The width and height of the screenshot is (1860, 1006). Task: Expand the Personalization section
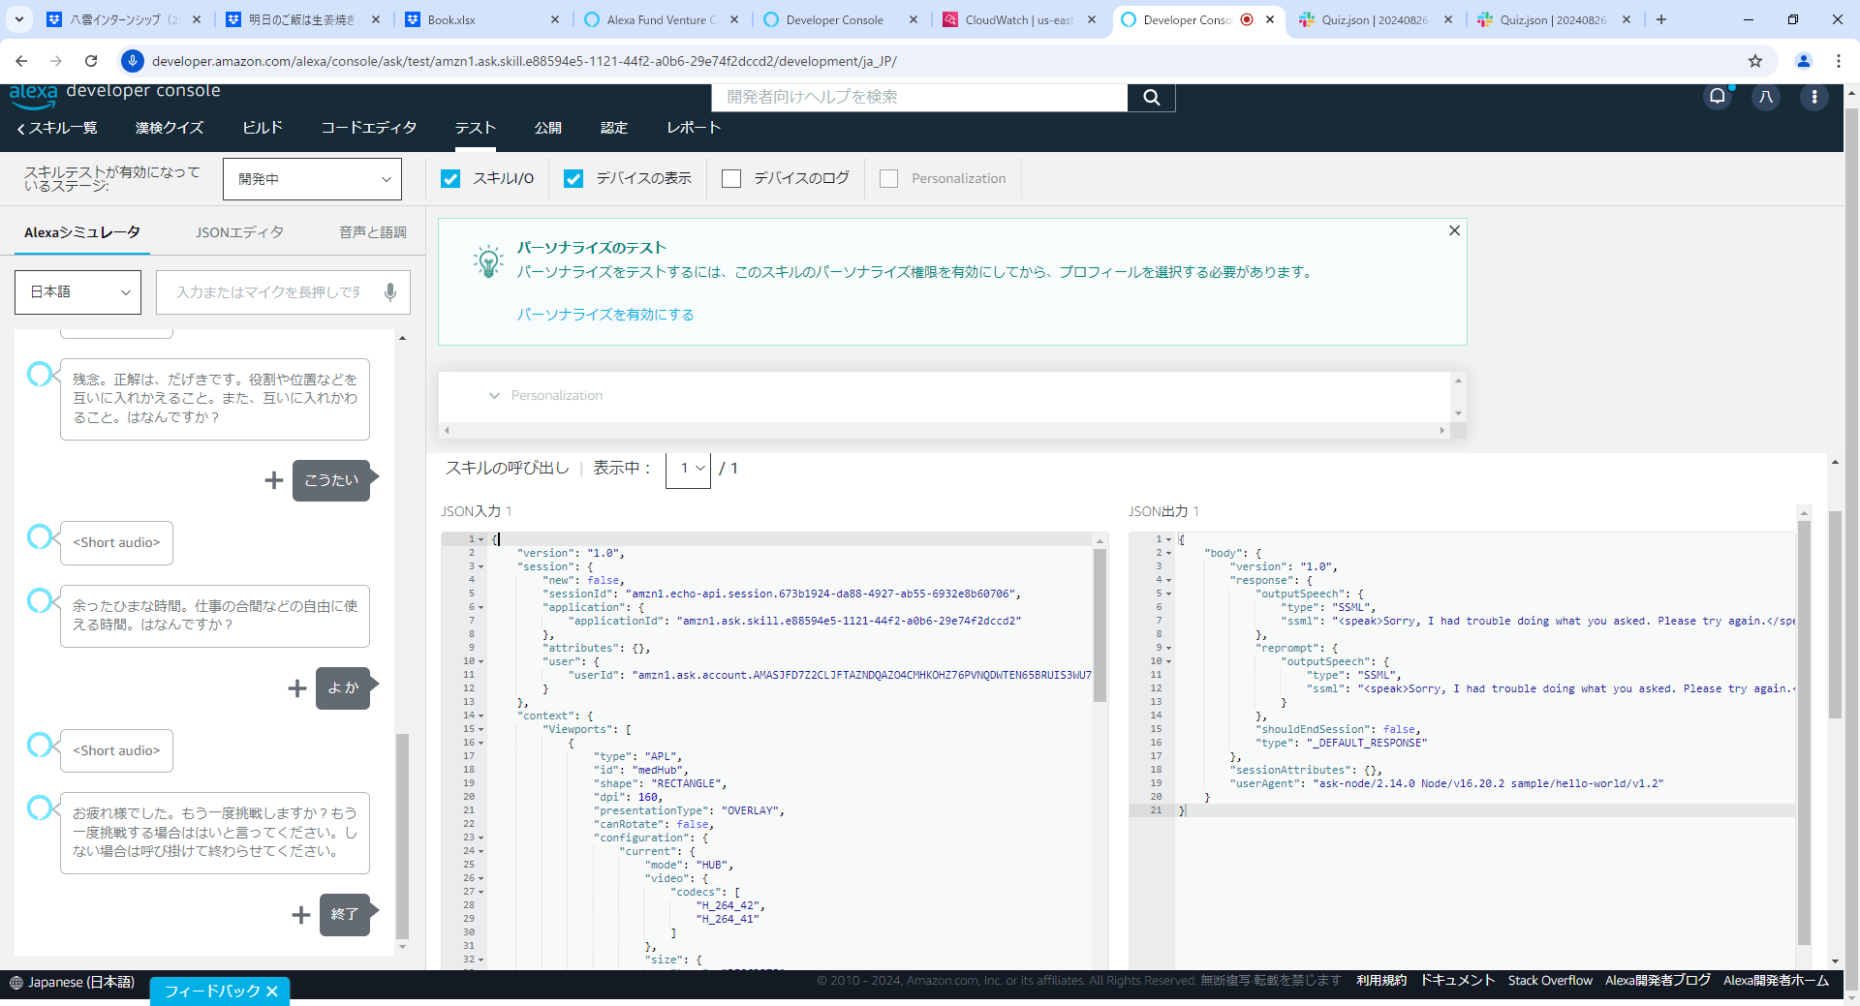(x=494, y=395)
